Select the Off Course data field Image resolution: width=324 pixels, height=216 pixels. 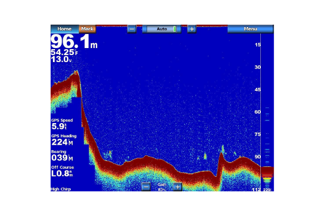click(x=63, y=172)
